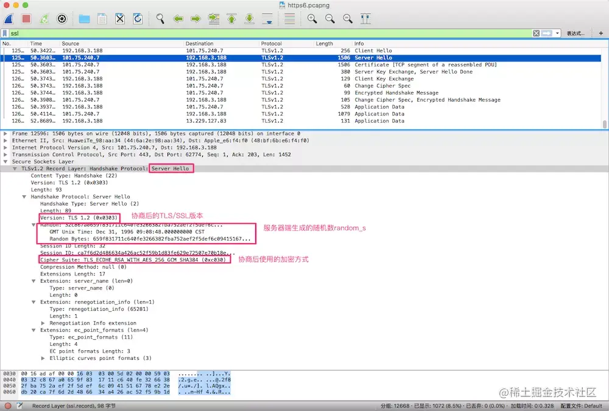Select the Certificate packet row
The width and height of the screenshot is (609, 411).
tap(301, 65)
